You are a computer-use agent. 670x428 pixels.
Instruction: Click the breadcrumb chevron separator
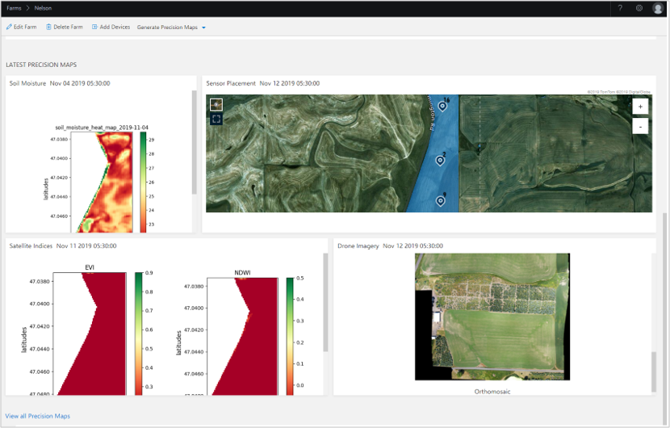point(27,8)
